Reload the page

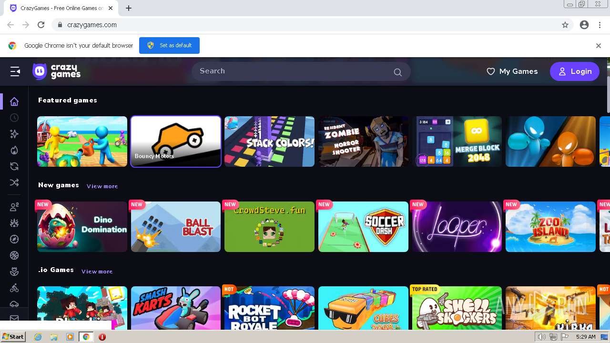pos(41,25)
